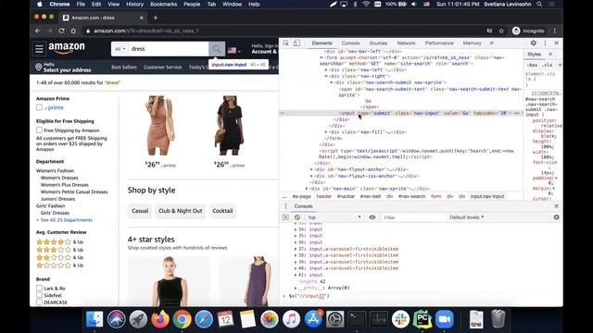Click the delivery location pin icon
593x333 pixels.
(39, 68)
